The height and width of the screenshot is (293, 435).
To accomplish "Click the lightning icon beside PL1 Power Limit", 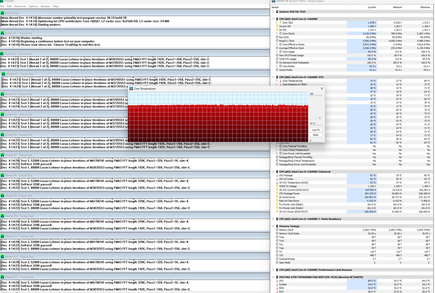I will (x=277, y=204).
